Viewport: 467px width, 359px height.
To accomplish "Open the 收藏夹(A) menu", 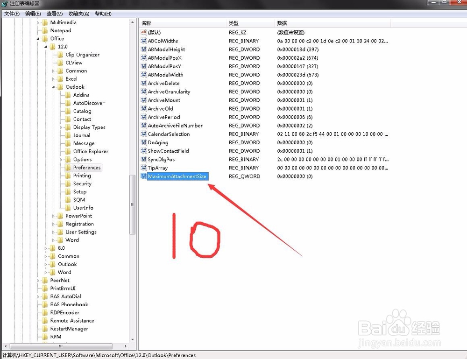I will 79,14.
